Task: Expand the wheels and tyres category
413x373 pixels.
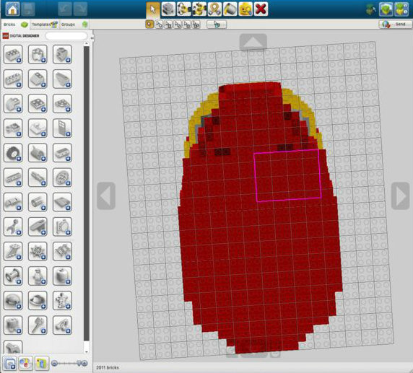Action: [x=13, y=153]
